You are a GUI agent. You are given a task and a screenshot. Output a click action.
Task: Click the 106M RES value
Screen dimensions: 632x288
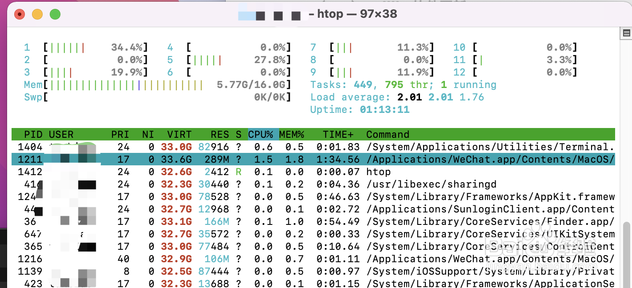[217, 259]
